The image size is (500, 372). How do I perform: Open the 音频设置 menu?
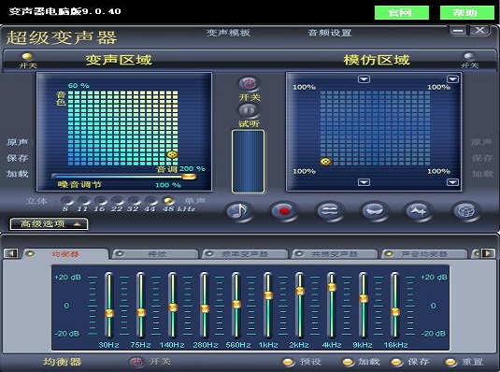click(x=330, y=33)
